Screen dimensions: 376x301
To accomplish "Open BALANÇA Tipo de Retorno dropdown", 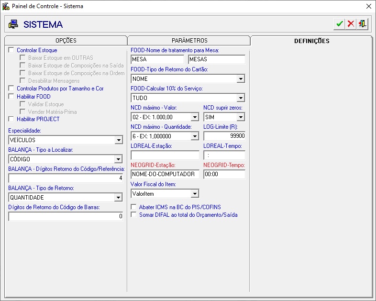I will (x=119, y=198).
